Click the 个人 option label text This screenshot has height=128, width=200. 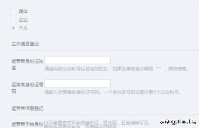point(23,28)
